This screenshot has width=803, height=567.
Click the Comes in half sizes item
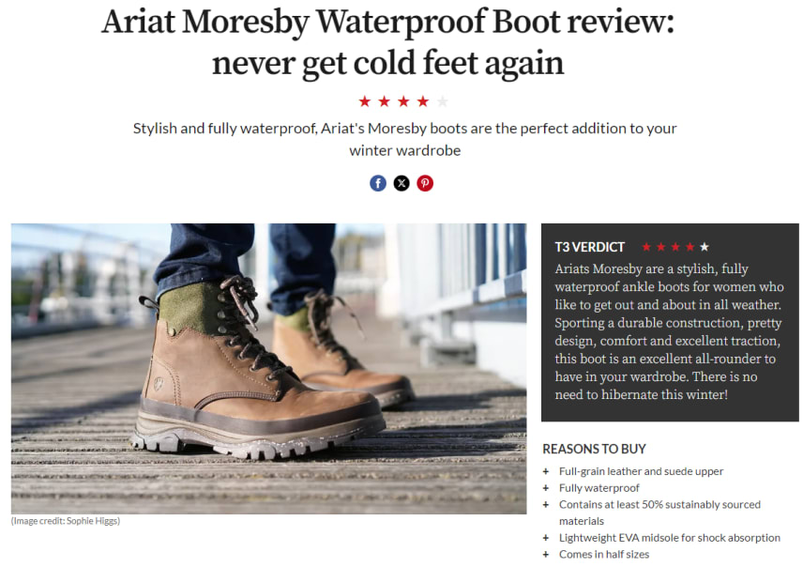604,554
